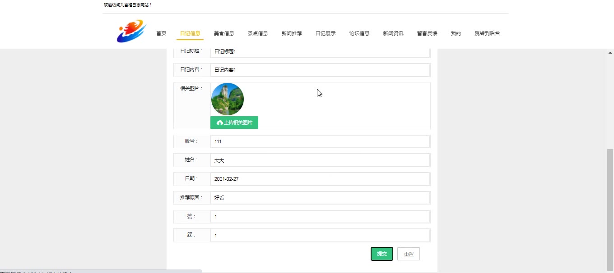Open the 首页 menu item
The image size is (614, 273).
tap(161, 33)
